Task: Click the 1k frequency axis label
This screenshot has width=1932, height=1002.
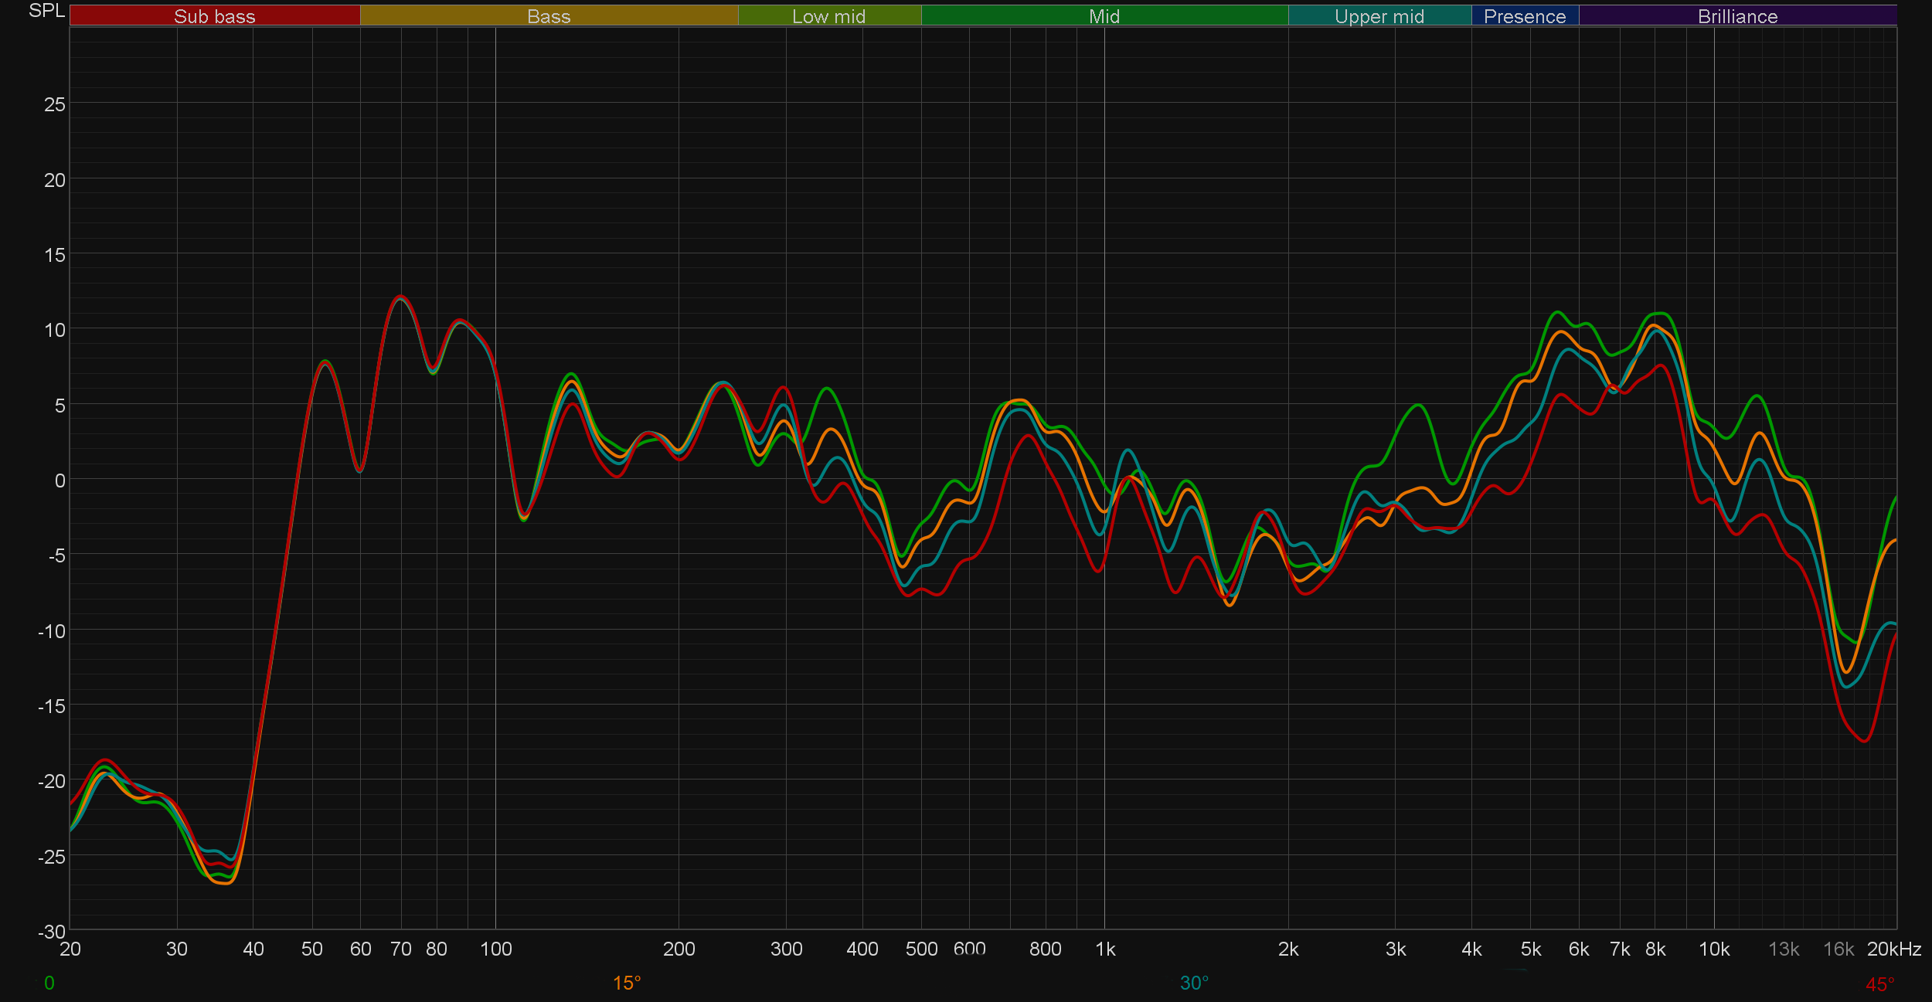Action: click(1105, 949)
